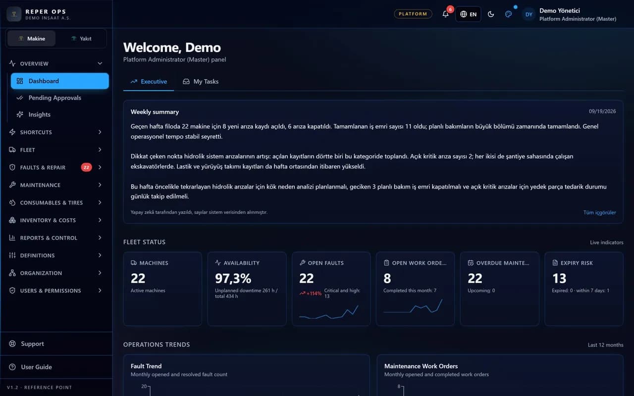Click the DY user avatar
The image size is (634, 396).
[528, 14]
